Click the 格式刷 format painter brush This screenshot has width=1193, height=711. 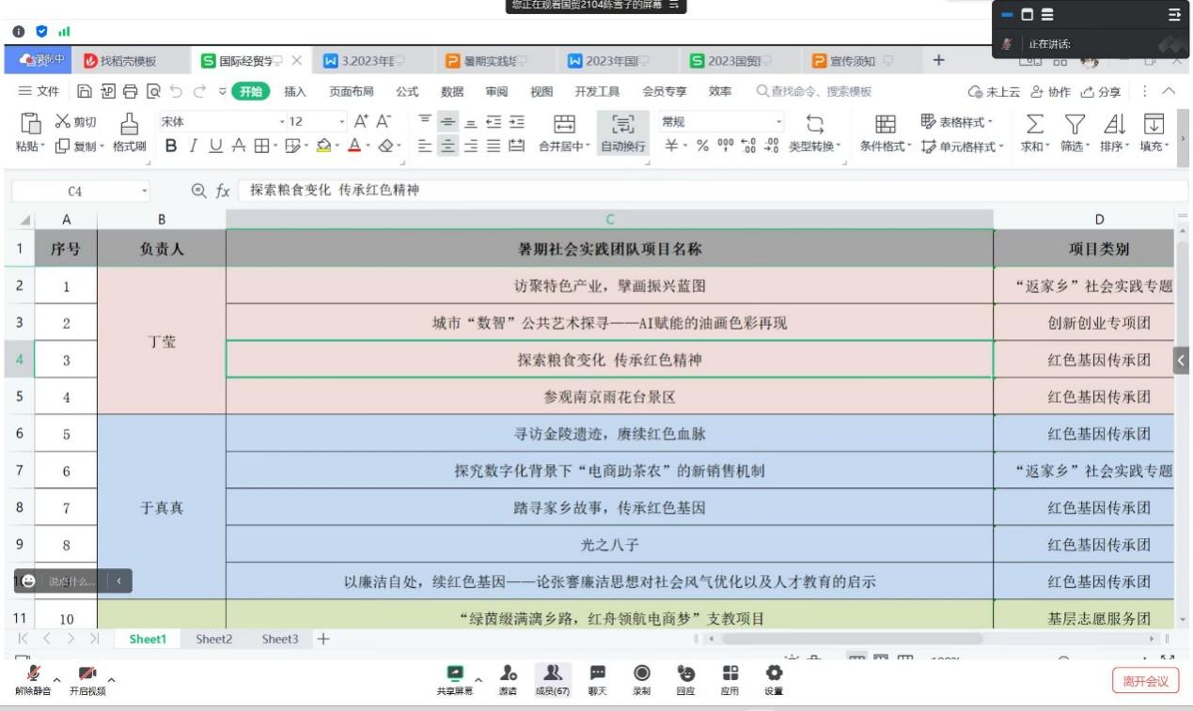point(129,134)
